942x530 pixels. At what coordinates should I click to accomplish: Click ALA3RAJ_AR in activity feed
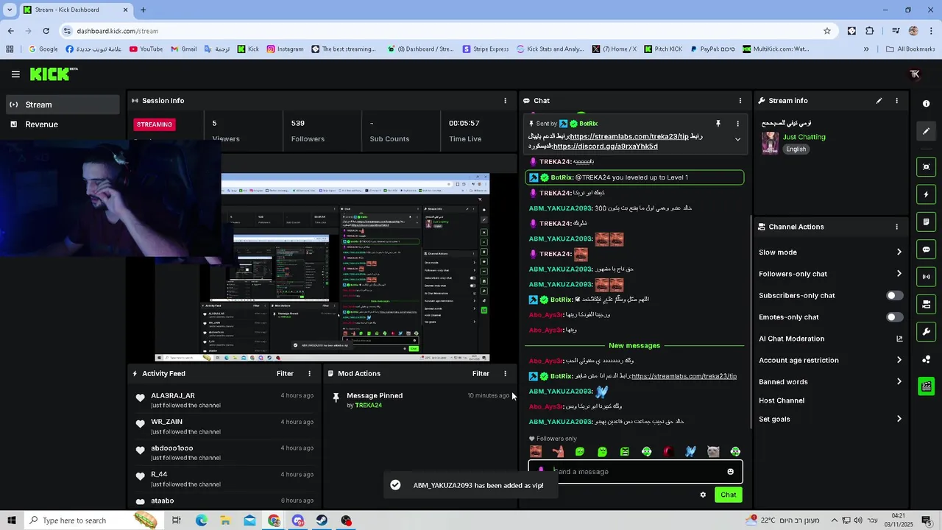click(x=173, y=396)
